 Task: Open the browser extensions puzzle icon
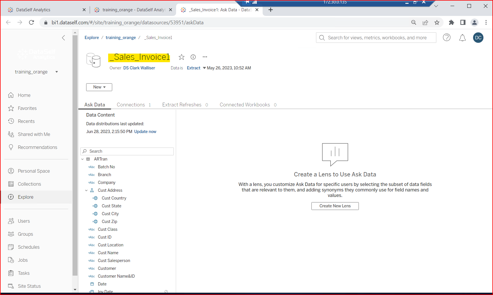click(x=451, y=23)
